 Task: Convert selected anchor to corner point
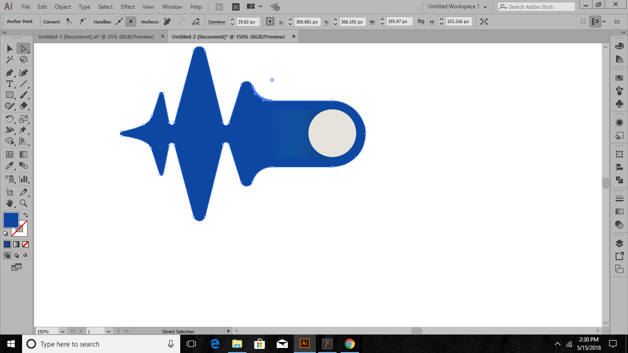[x=69, y=21]
